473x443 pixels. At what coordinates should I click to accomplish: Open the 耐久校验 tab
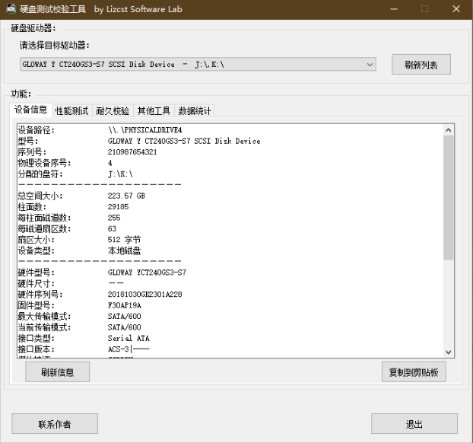pos(113,111)
